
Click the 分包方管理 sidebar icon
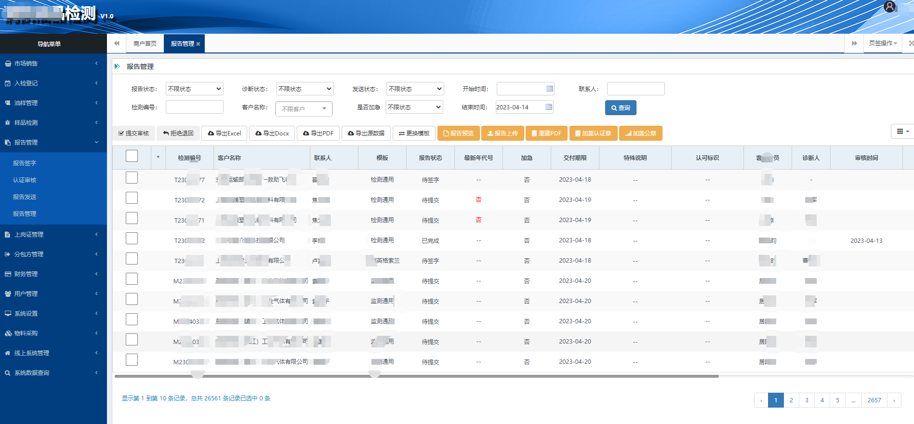(8, 254)
